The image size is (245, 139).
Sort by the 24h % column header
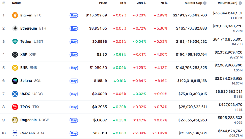point(141,3)
